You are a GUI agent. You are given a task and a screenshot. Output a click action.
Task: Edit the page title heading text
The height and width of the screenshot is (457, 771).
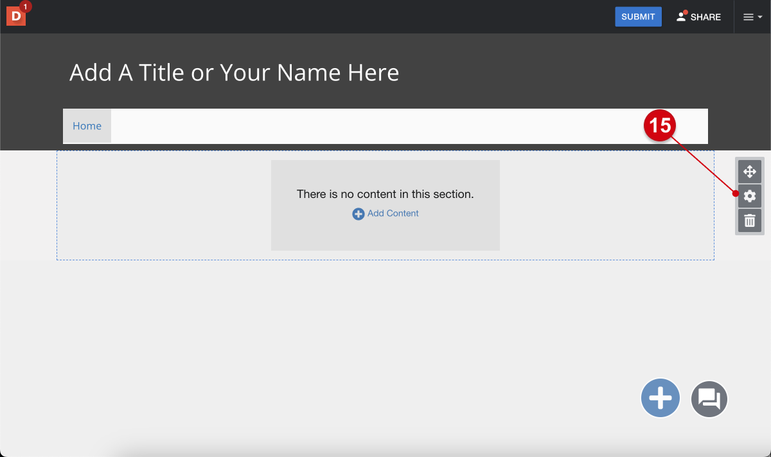(x=234, y=73)
